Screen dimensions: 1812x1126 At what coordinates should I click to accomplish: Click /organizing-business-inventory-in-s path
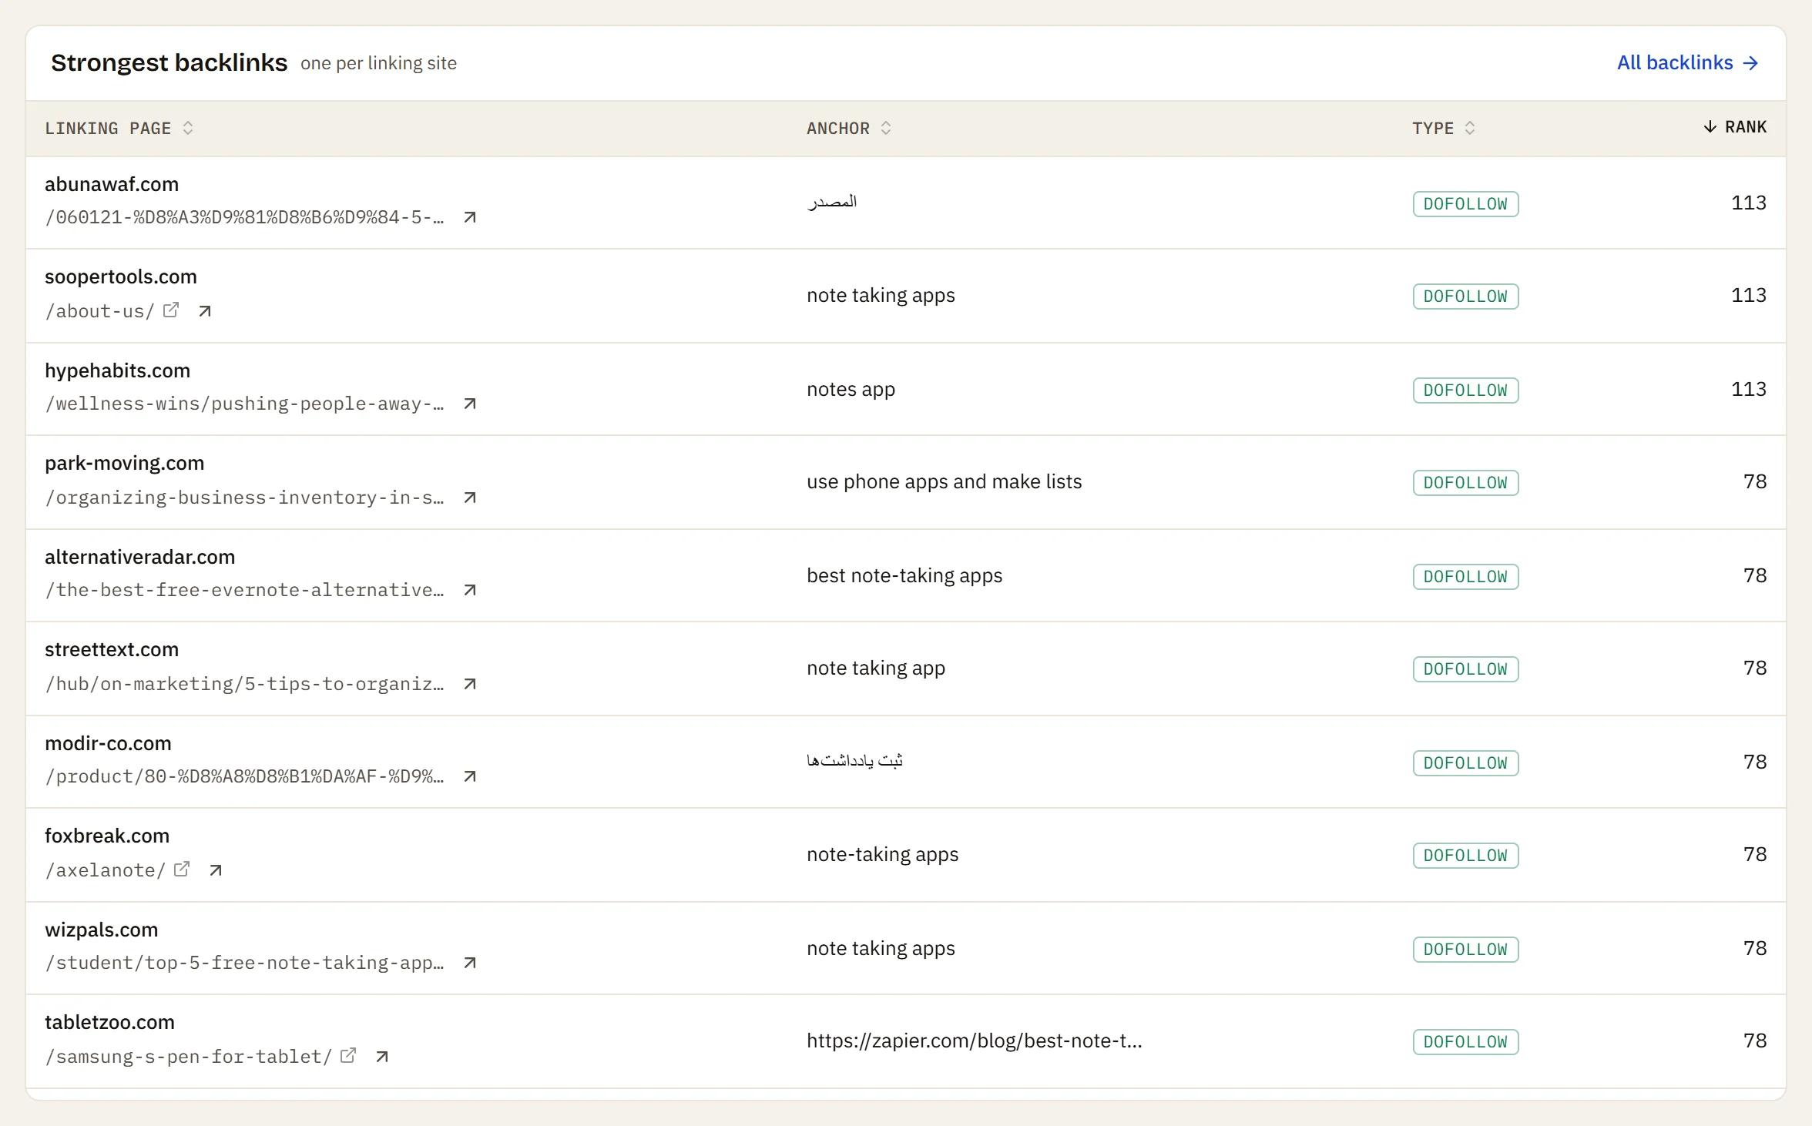pyautogui.click(x=244, y=498)
